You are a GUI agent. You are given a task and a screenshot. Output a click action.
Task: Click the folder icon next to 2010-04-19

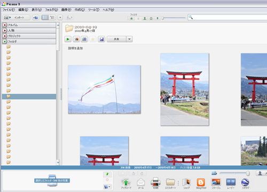[x=69, y=28]
